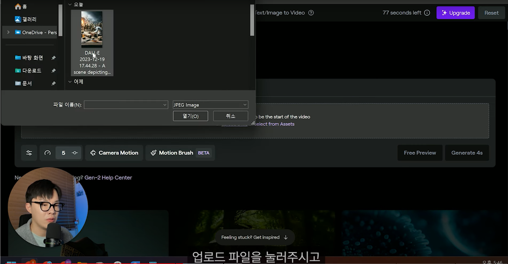The height and width of the screenshot is (264, 508).
Task: Open the generation settings sliders icon
Action: coord(29,153)
